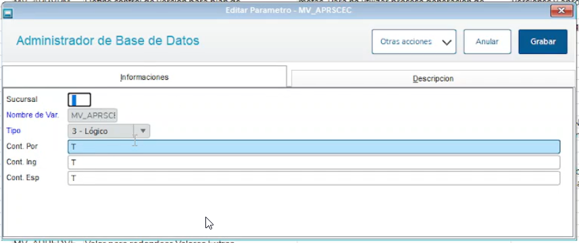
Task: Click the Tipo label
Action: pyautogui.click(x=14, y=131)
